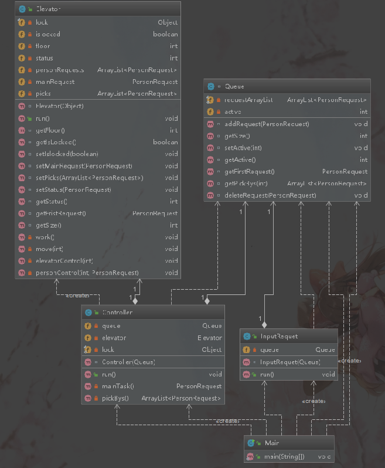This screenshot has width=385, height=468.
Task: Select the getActive() method in Queue
Action: click(x=240, y=160)
